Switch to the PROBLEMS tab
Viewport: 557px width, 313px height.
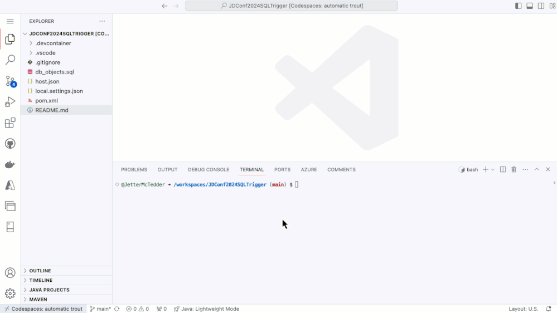tap(134, 170)
